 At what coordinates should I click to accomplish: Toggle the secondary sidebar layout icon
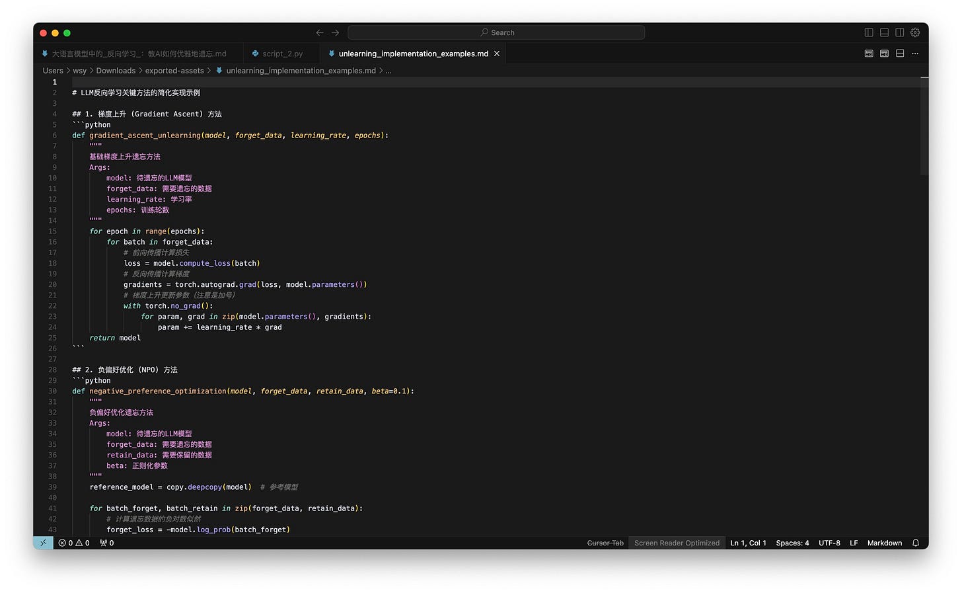(x=900, y=32)
